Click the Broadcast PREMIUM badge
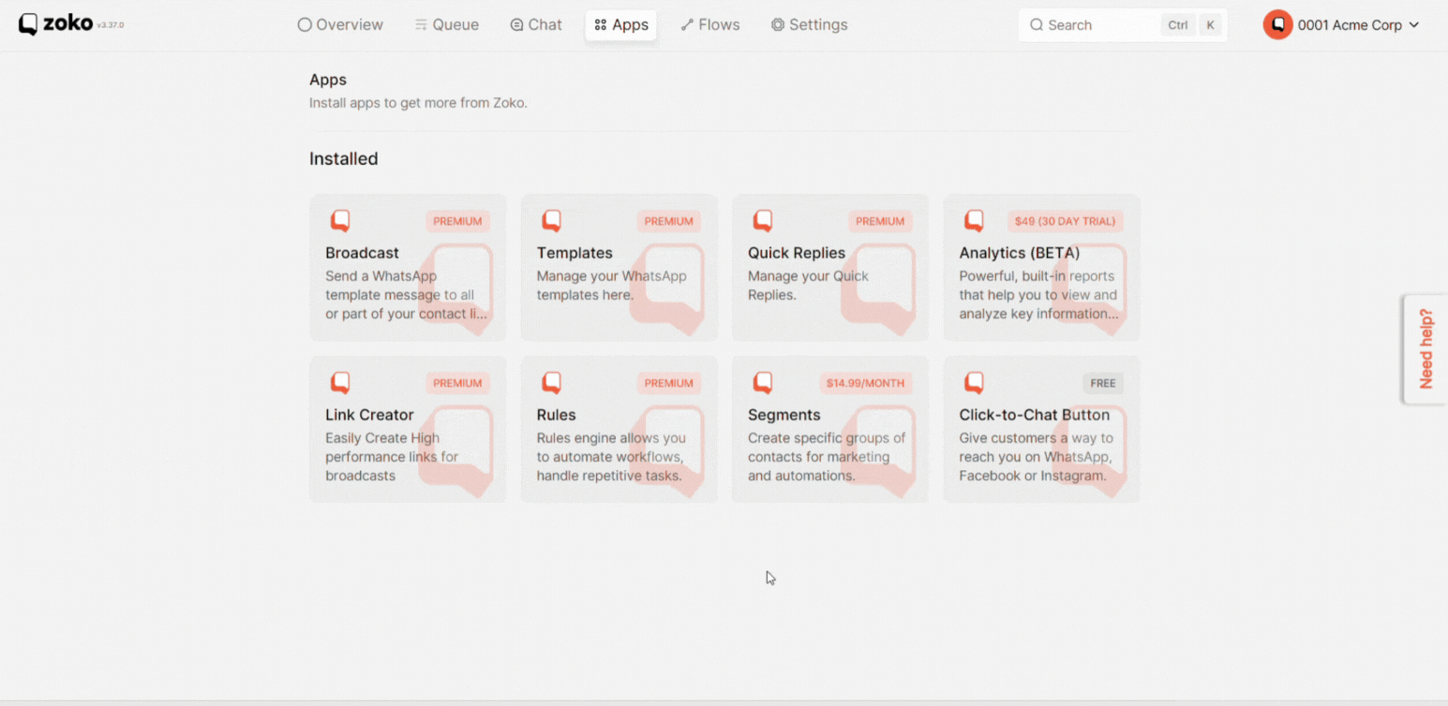Image resolution: width=1448 pixels, height=706 pixels. pyautogui.click(x=457, y=221)
